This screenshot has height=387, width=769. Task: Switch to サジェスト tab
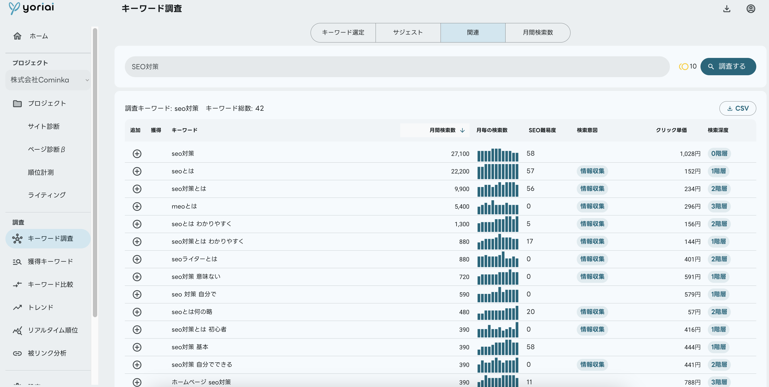(x=408, y=32)
